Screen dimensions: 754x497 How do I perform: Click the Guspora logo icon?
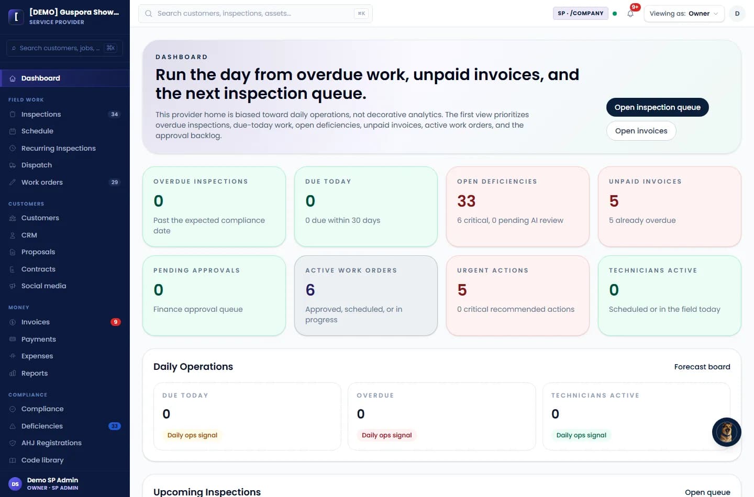16,17
